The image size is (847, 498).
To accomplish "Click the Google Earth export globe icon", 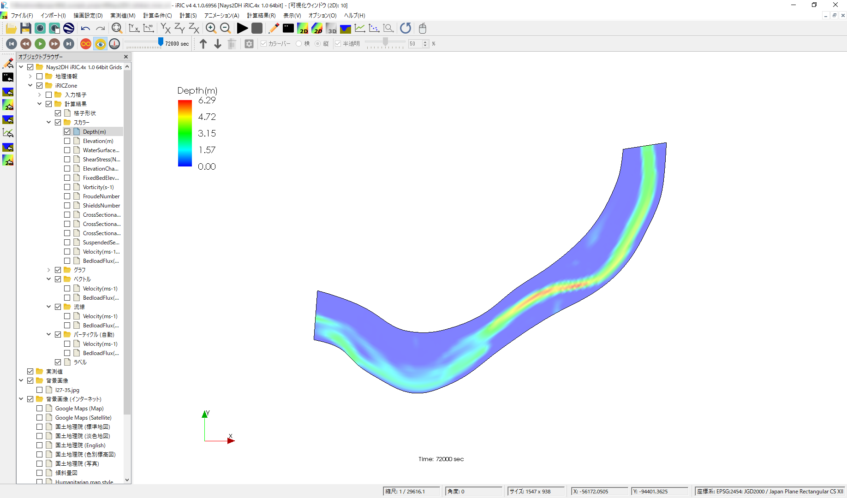I will tap(69, 29).
